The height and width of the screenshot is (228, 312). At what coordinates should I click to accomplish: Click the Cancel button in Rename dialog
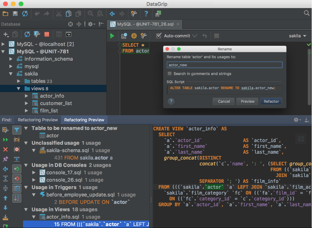coord(223,101)
